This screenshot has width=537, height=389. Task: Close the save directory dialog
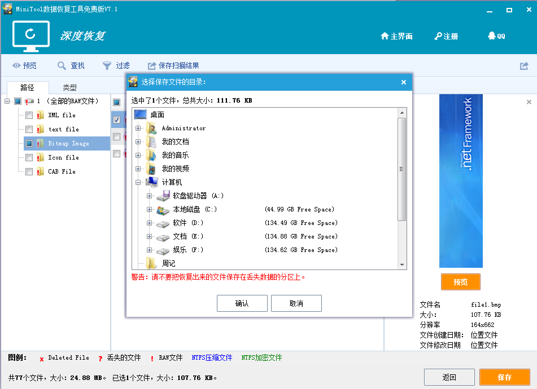tap(403, 82)
